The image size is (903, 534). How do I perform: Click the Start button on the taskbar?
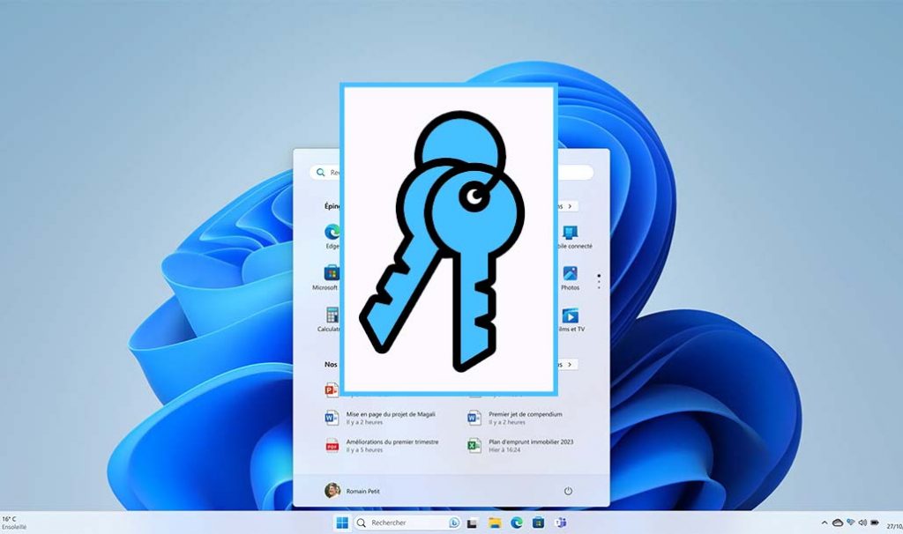pos(344,522)
